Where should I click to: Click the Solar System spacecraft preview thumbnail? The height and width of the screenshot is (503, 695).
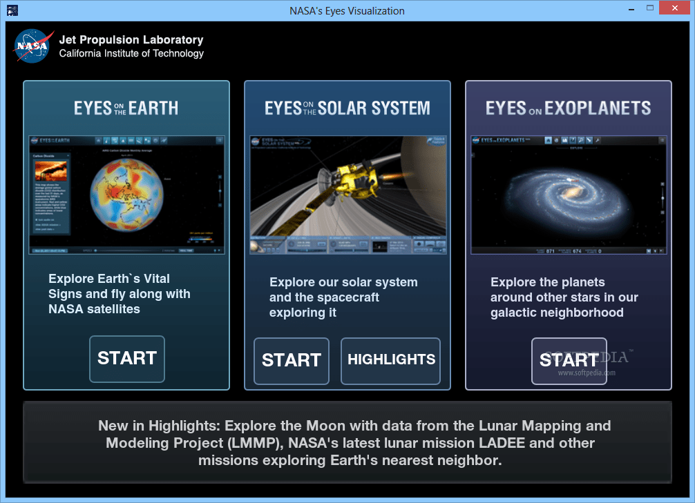tap(348, 195)
